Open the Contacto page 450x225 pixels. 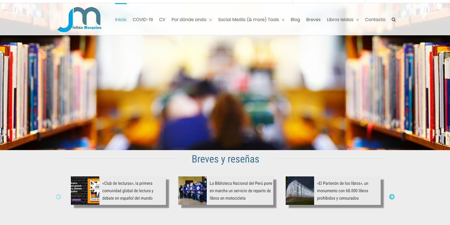click(x=375, y=19)
